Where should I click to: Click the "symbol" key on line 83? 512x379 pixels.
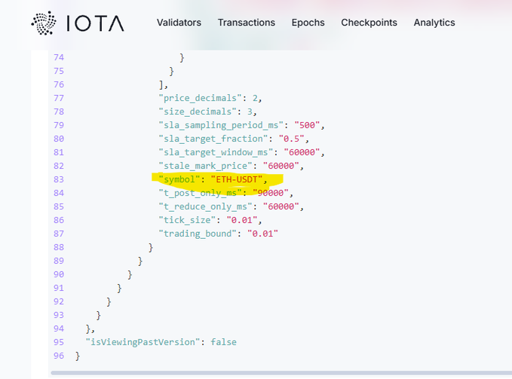(179, 179)
